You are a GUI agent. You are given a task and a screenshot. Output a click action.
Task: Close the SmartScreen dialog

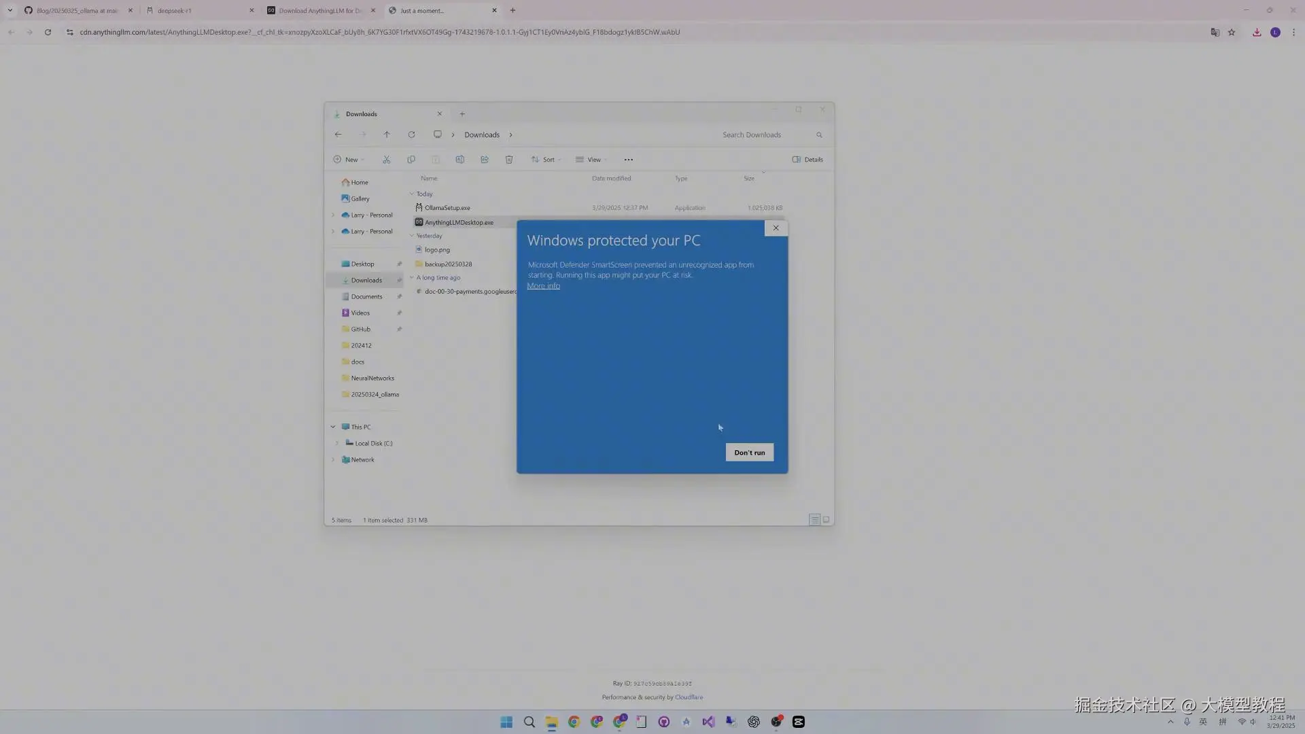[x=776, y=228]
